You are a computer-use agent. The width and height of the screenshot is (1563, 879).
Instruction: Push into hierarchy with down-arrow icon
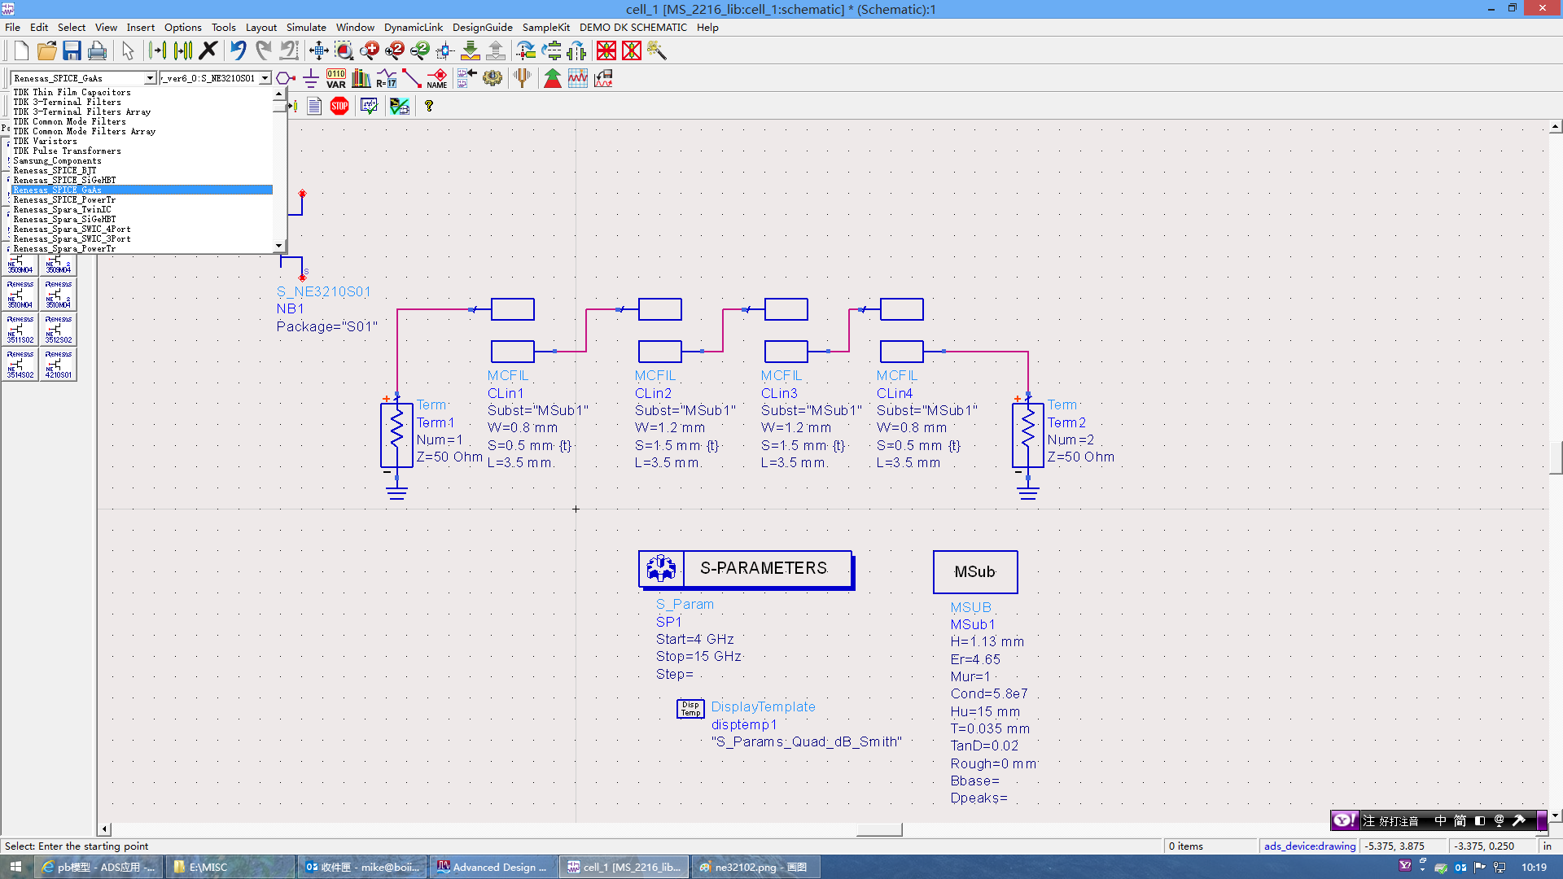click(x=470, y=50)
